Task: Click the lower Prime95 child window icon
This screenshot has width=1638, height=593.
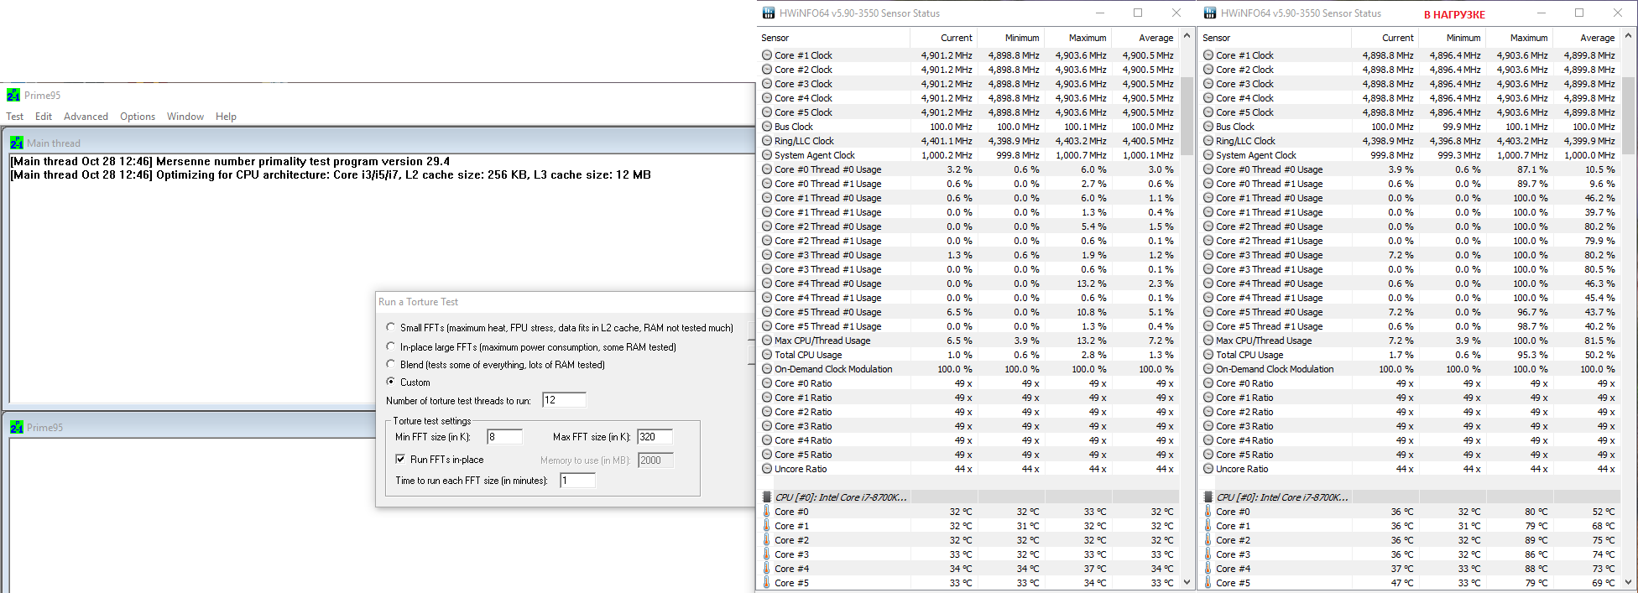Action: click(x=17, y=428)
